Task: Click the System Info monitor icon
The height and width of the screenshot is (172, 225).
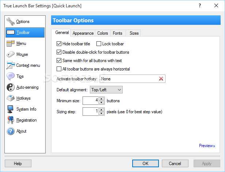Action: (11, 109)
